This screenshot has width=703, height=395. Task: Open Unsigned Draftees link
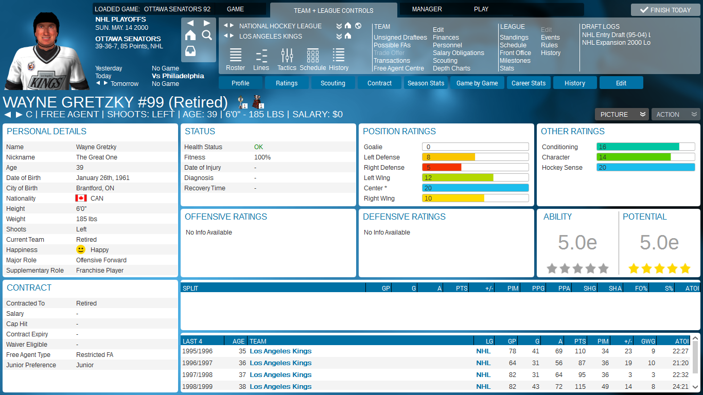pyautogui.click(x=400, y=38)
